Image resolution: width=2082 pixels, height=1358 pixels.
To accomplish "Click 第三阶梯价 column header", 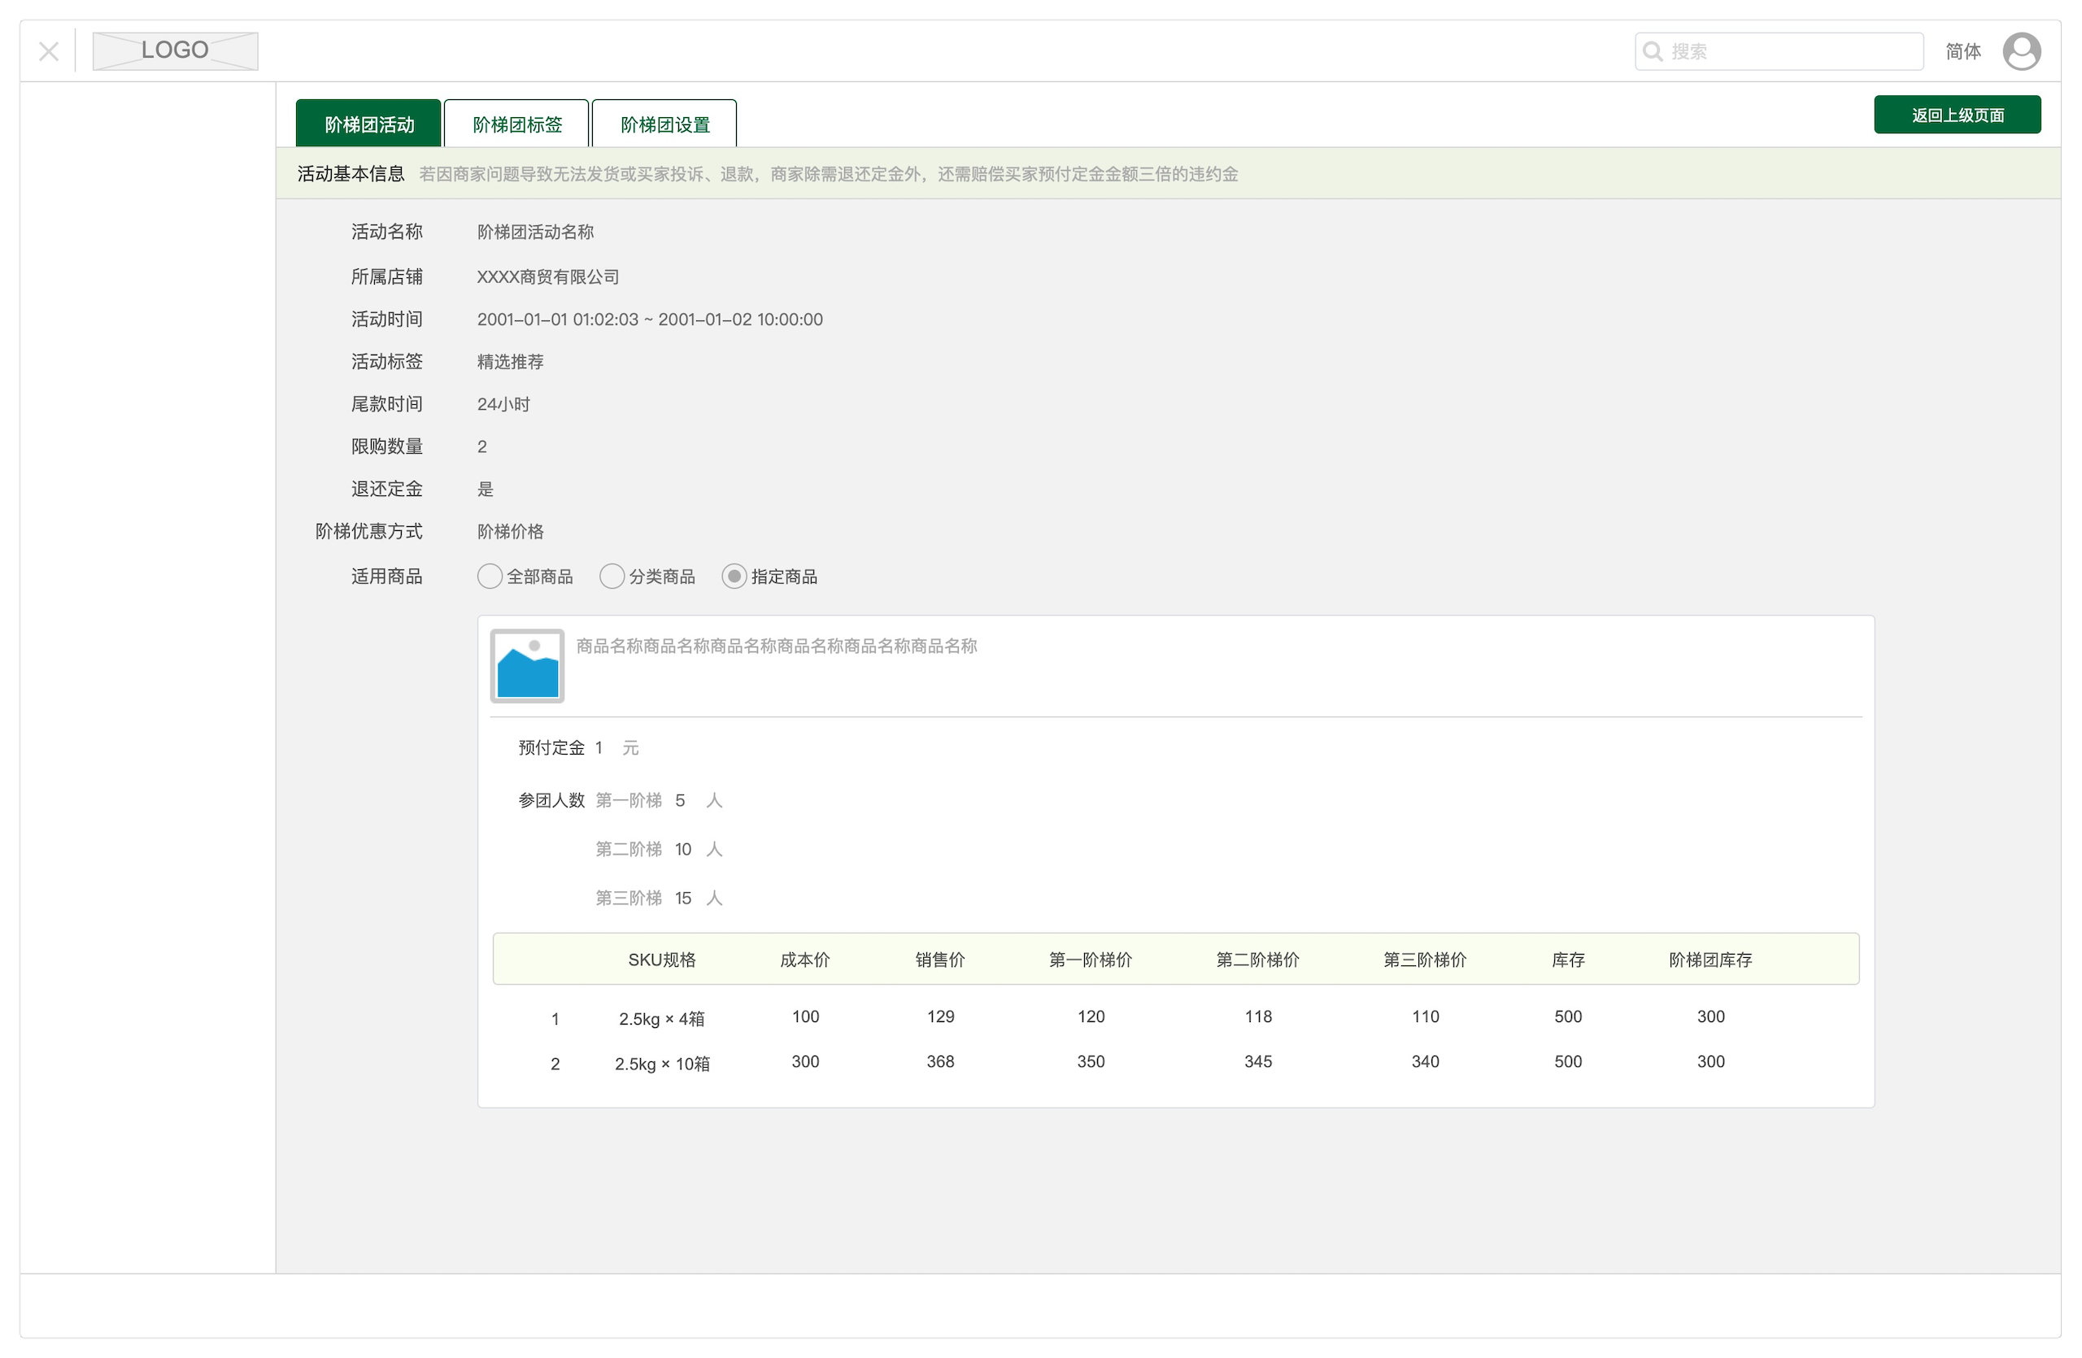I will click(x=1425, y=960).
